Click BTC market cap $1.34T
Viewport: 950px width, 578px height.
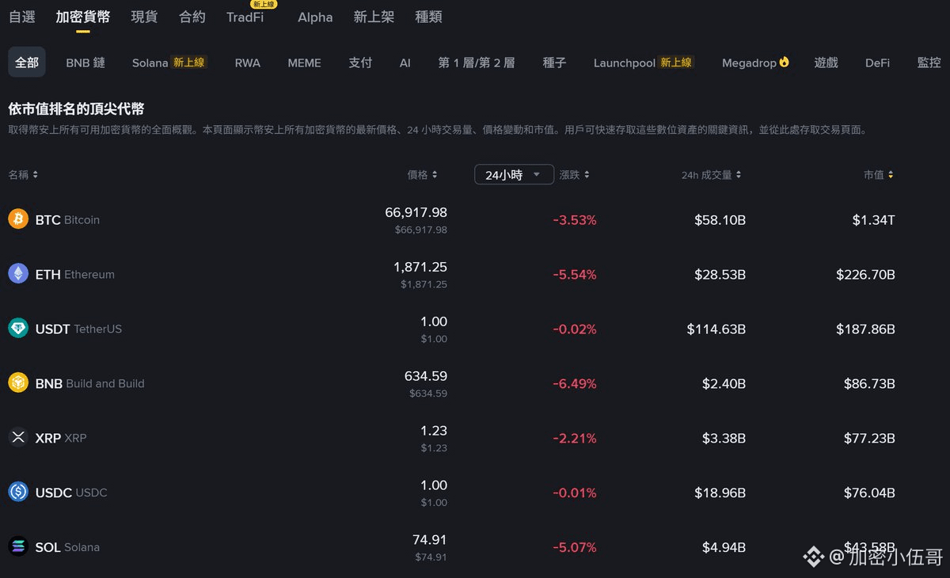874,220
